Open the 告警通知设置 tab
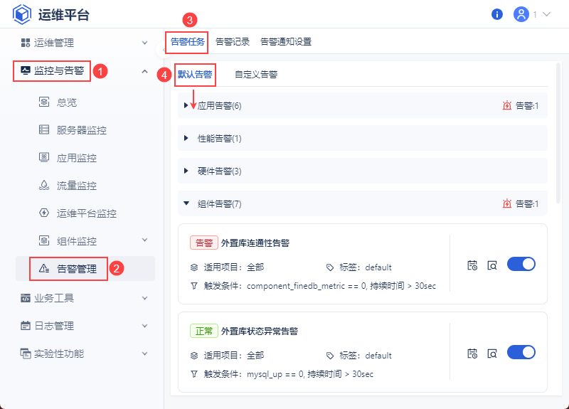Image resolution: width=569 pixels, height=409 pixels. [x=286, y=42]
